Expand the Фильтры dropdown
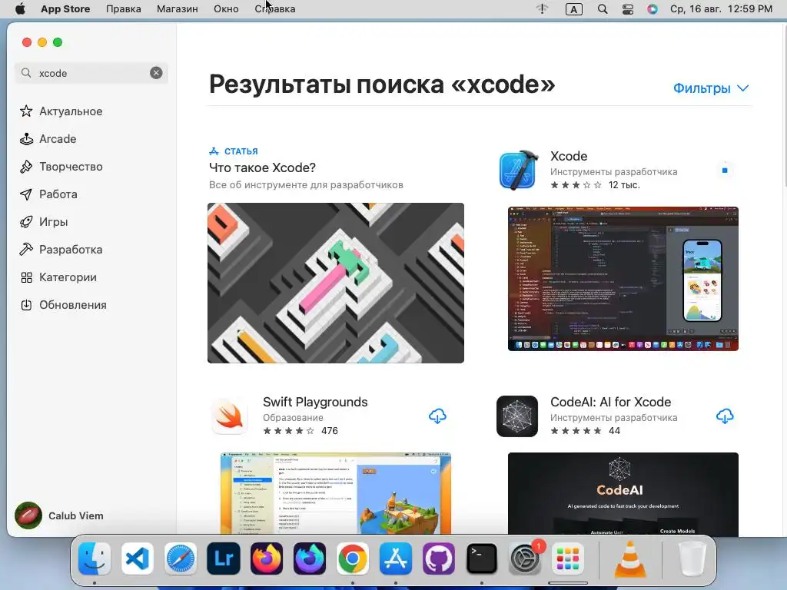787x590 pixels. point(711,88)
